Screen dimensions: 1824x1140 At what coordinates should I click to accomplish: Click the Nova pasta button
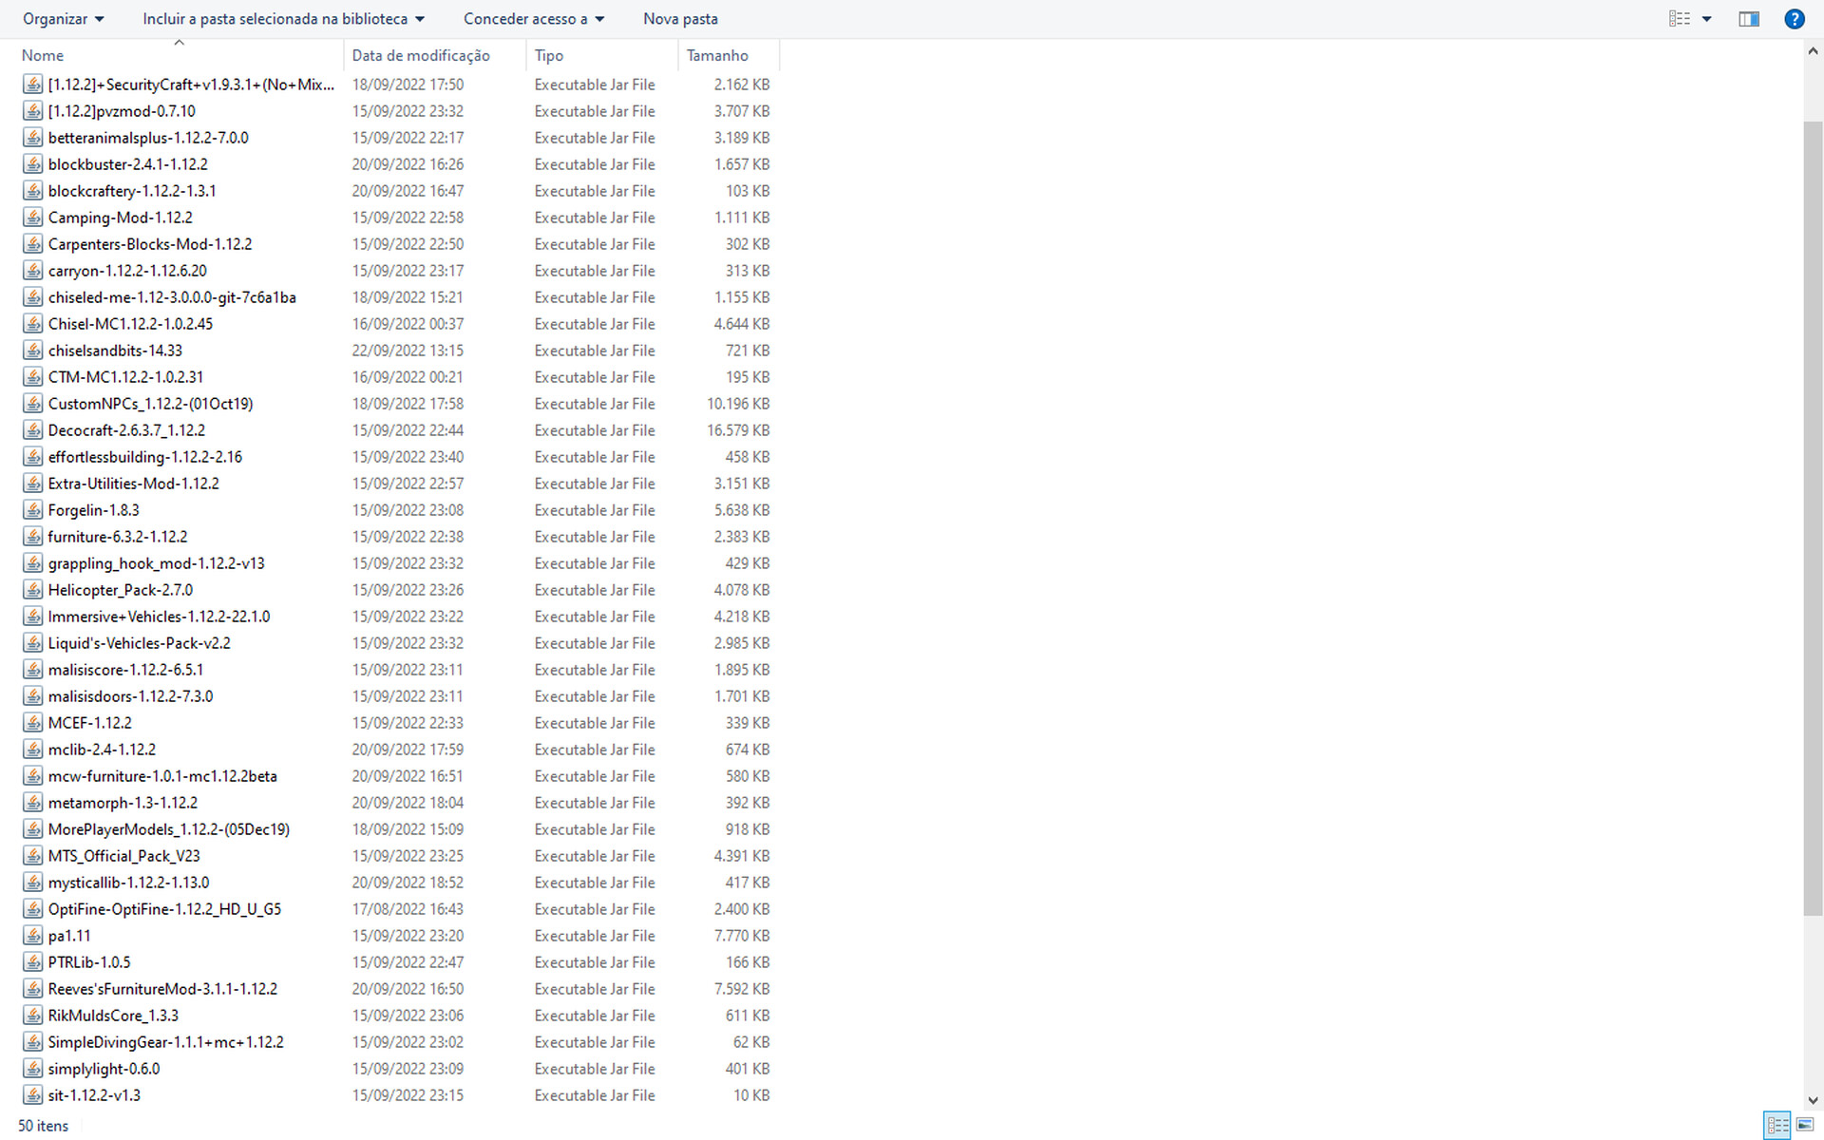680,19
